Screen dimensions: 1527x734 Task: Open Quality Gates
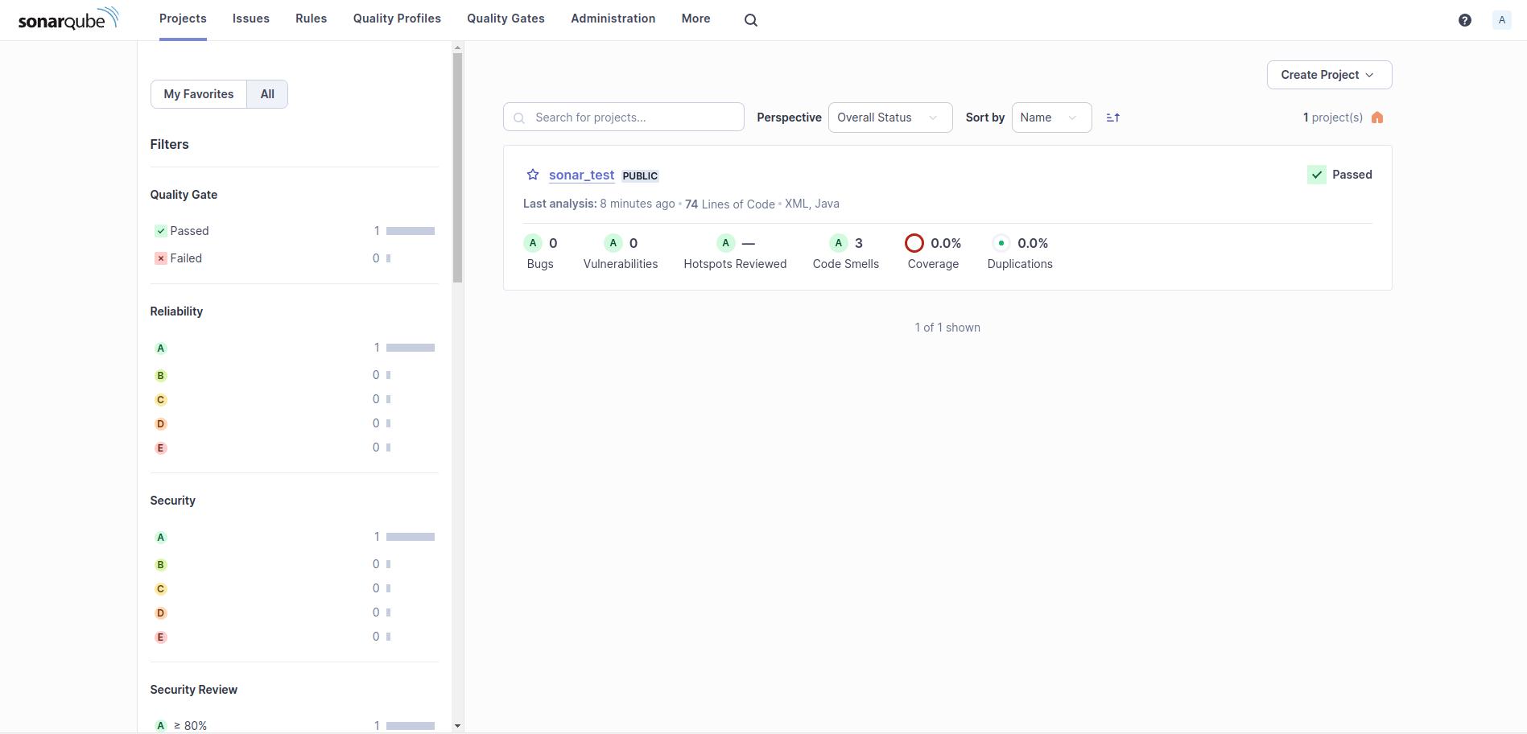click(x=506, y=19)
